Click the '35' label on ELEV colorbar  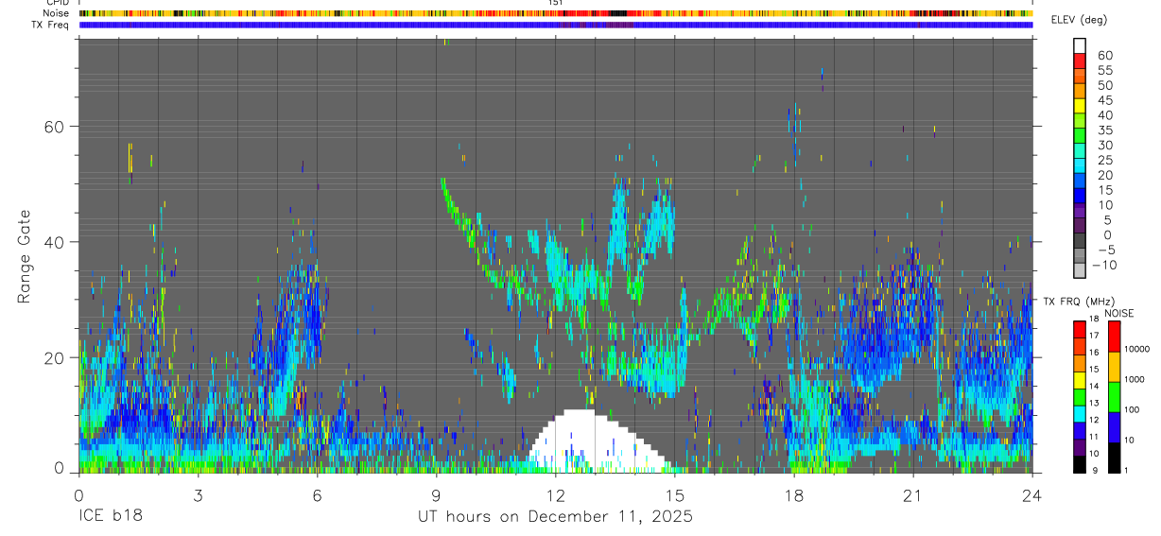tap(1105, 130)
